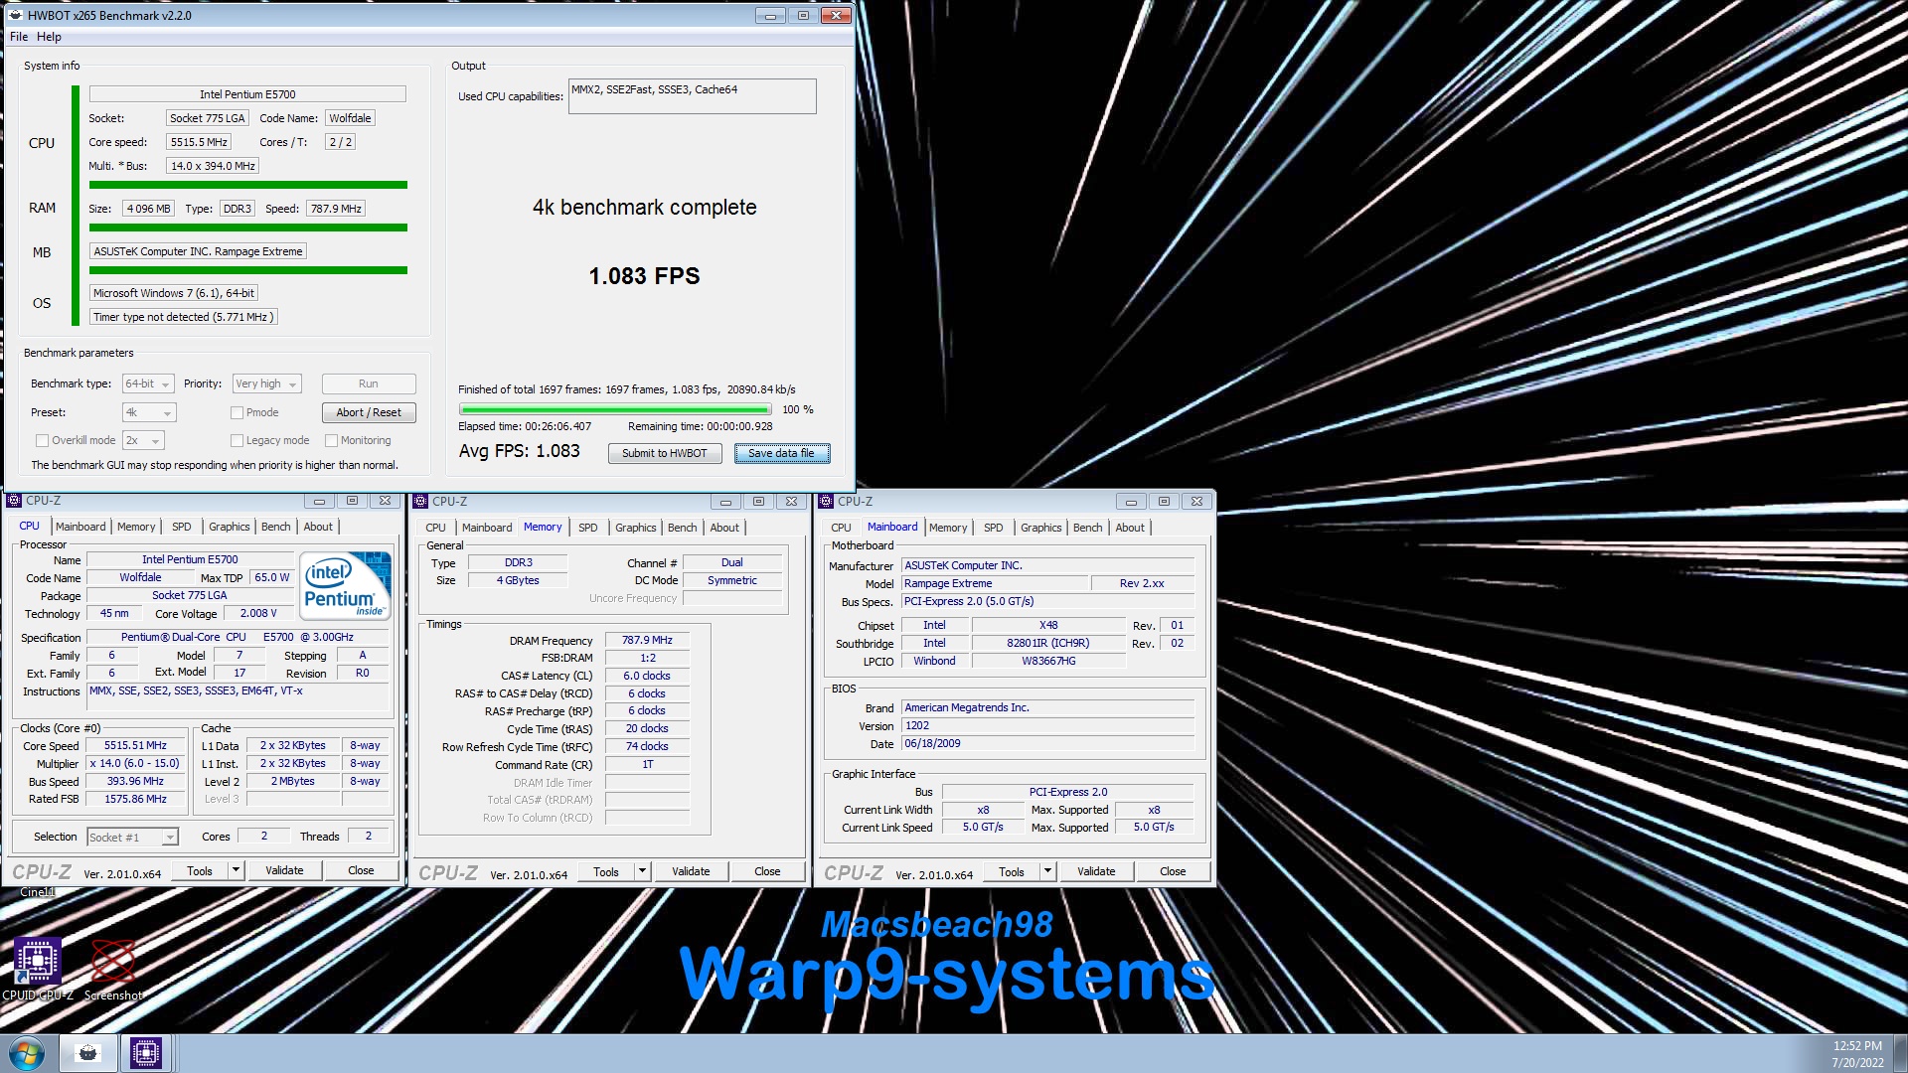Screen dimensions: 1908x1073
Task: Click Close button in middle CPU-Z window
Action: click(767, 871)
